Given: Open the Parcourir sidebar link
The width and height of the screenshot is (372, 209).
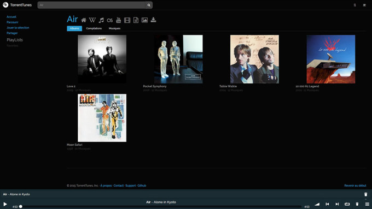Looking at the screenshot, I should (x=13, y=22).
